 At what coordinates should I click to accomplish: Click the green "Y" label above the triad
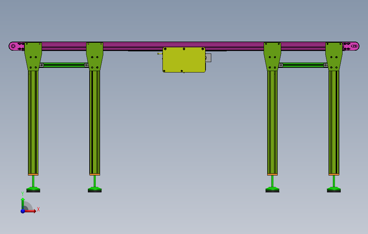(23, 194)
